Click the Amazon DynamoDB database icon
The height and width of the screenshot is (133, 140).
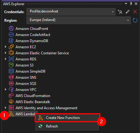tap(11, 41)
